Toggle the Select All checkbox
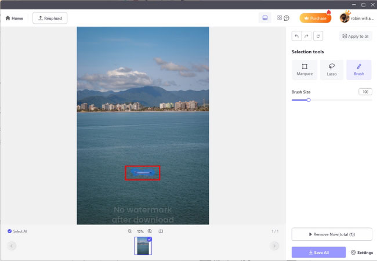377x261 pixels. 10,231
